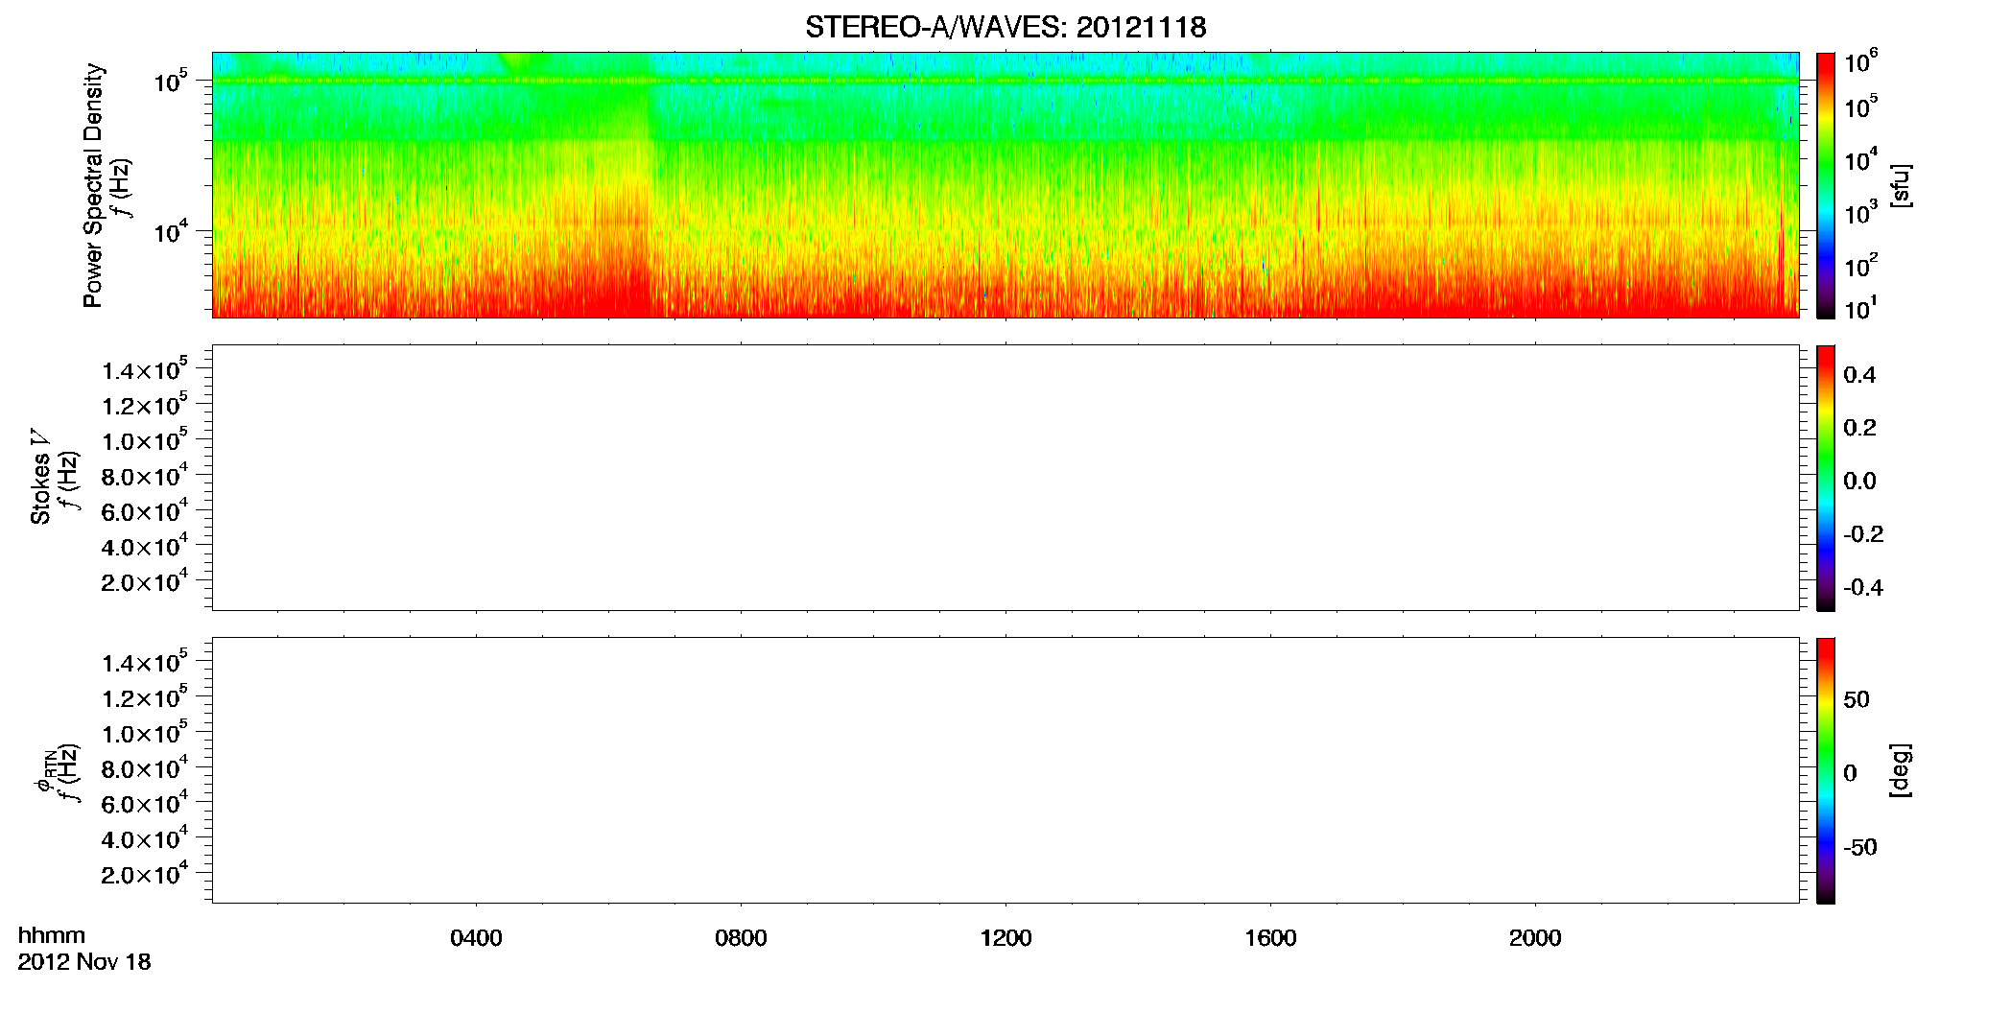
Task: Select the "0800" time tick label
Action: point(741,938)
